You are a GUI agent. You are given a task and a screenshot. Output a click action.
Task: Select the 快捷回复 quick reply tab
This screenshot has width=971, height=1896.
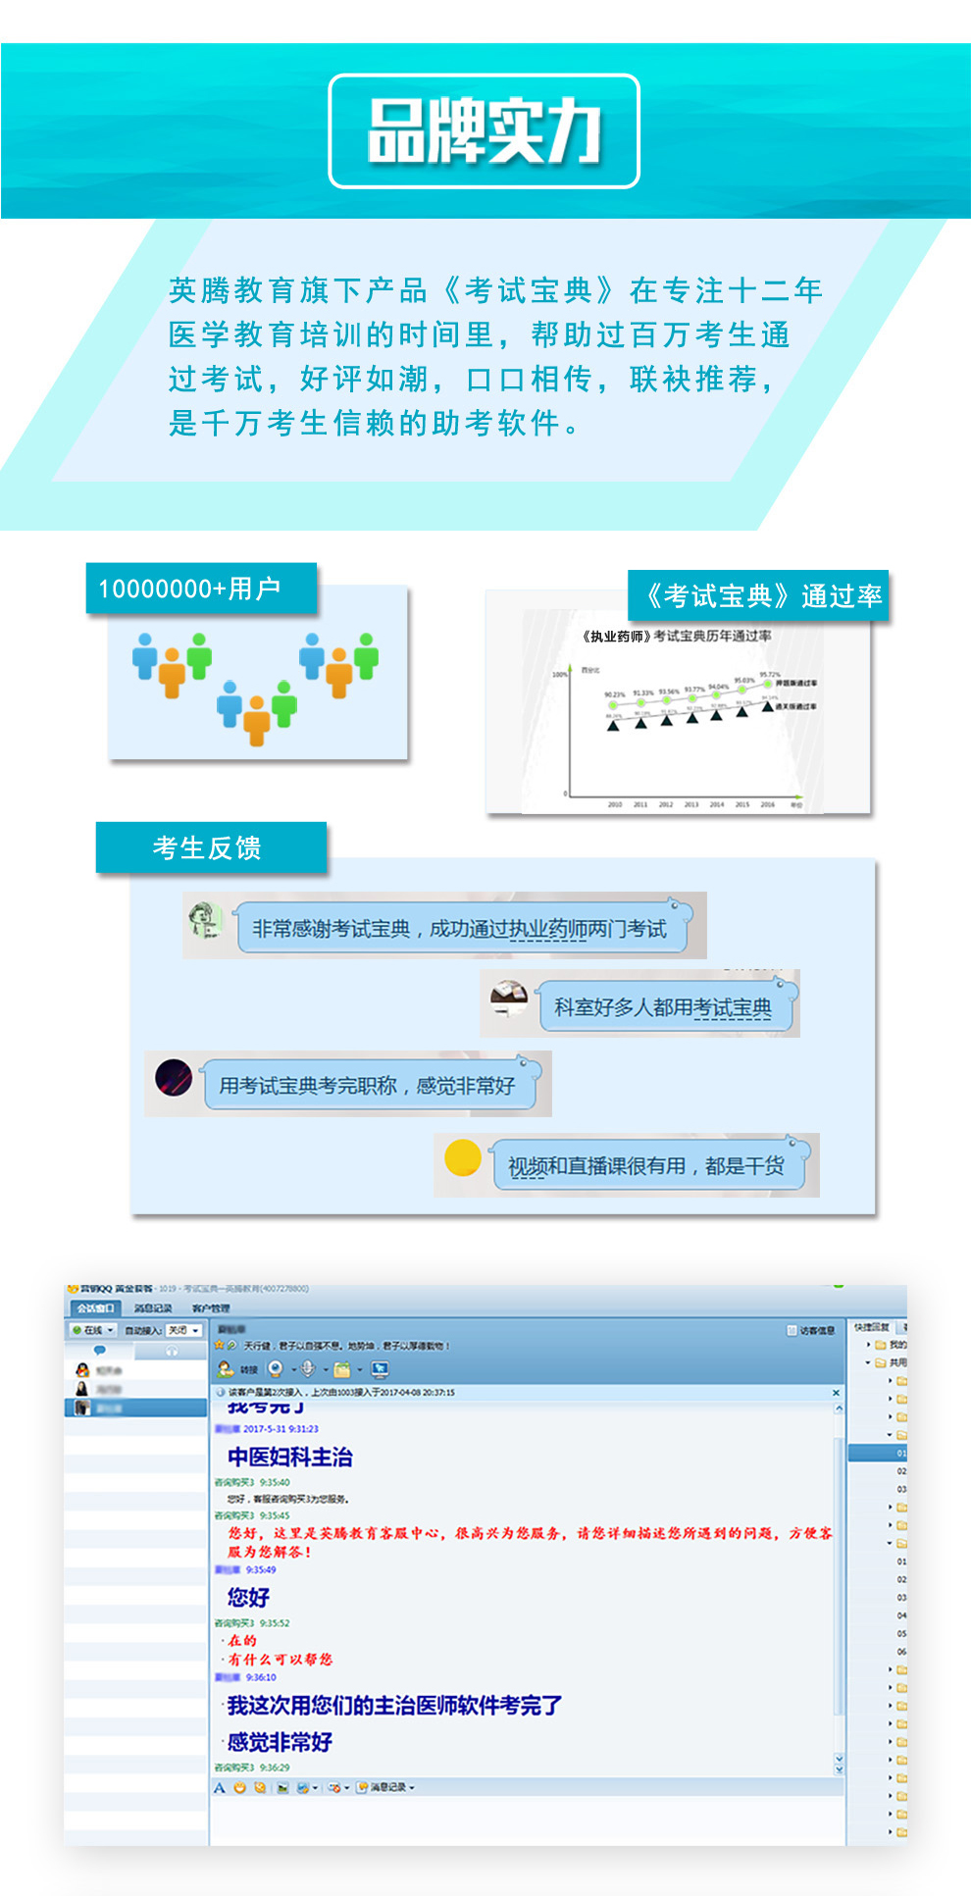click(871, 1327)
